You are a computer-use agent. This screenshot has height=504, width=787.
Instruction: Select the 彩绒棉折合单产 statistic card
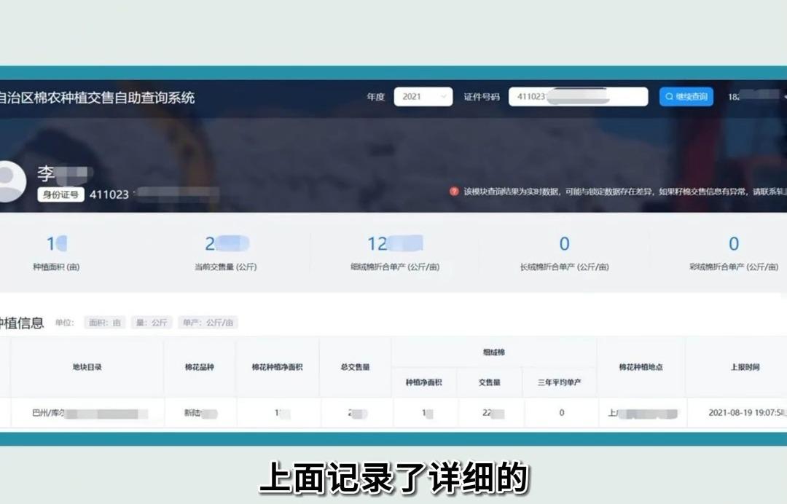(x=733, y=253)
